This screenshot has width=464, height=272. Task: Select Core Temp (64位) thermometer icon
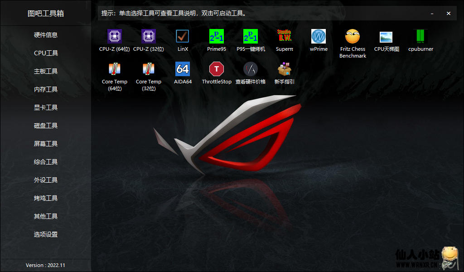(115, 69)
